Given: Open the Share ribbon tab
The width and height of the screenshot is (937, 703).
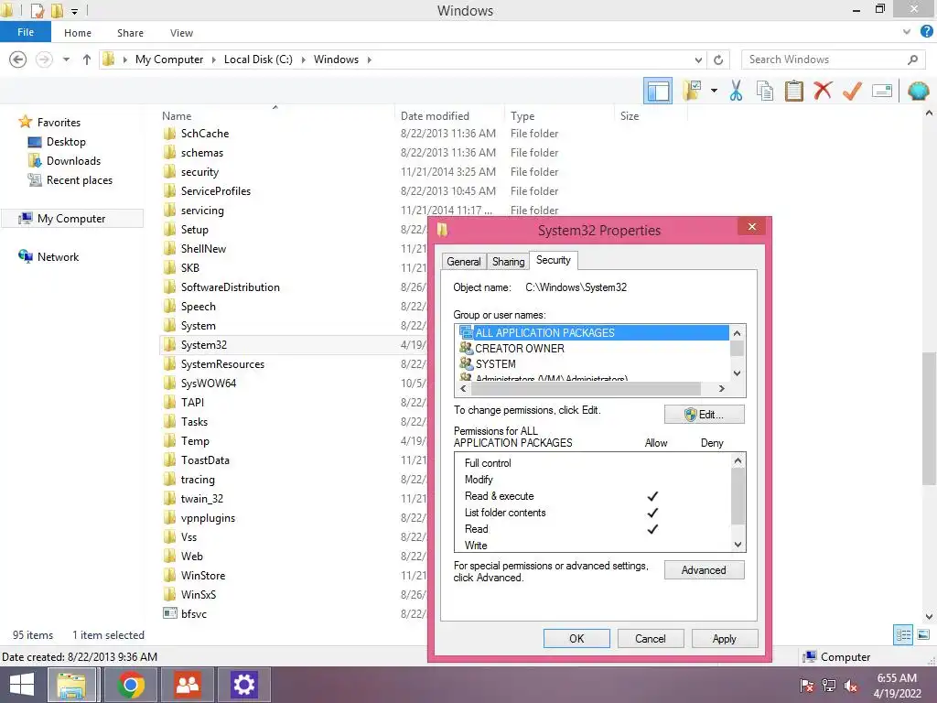Looking at the screenshot, I should click(130, 33).
